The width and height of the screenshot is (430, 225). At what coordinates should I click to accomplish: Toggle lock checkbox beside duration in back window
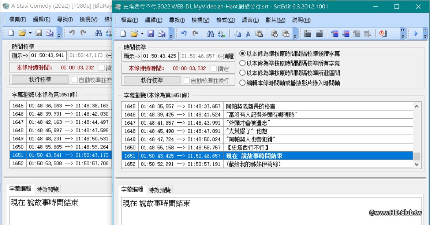tap(102, 67)
